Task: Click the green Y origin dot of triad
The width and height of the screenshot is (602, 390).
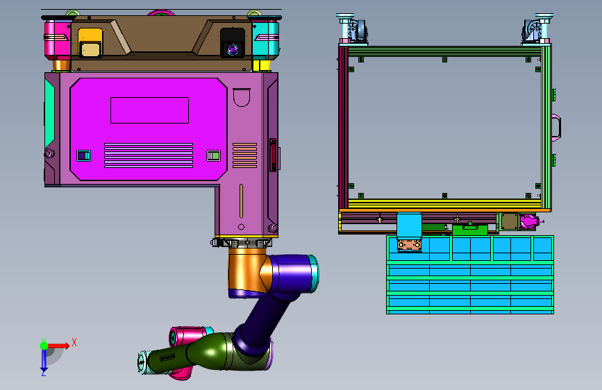Action: 44,346
